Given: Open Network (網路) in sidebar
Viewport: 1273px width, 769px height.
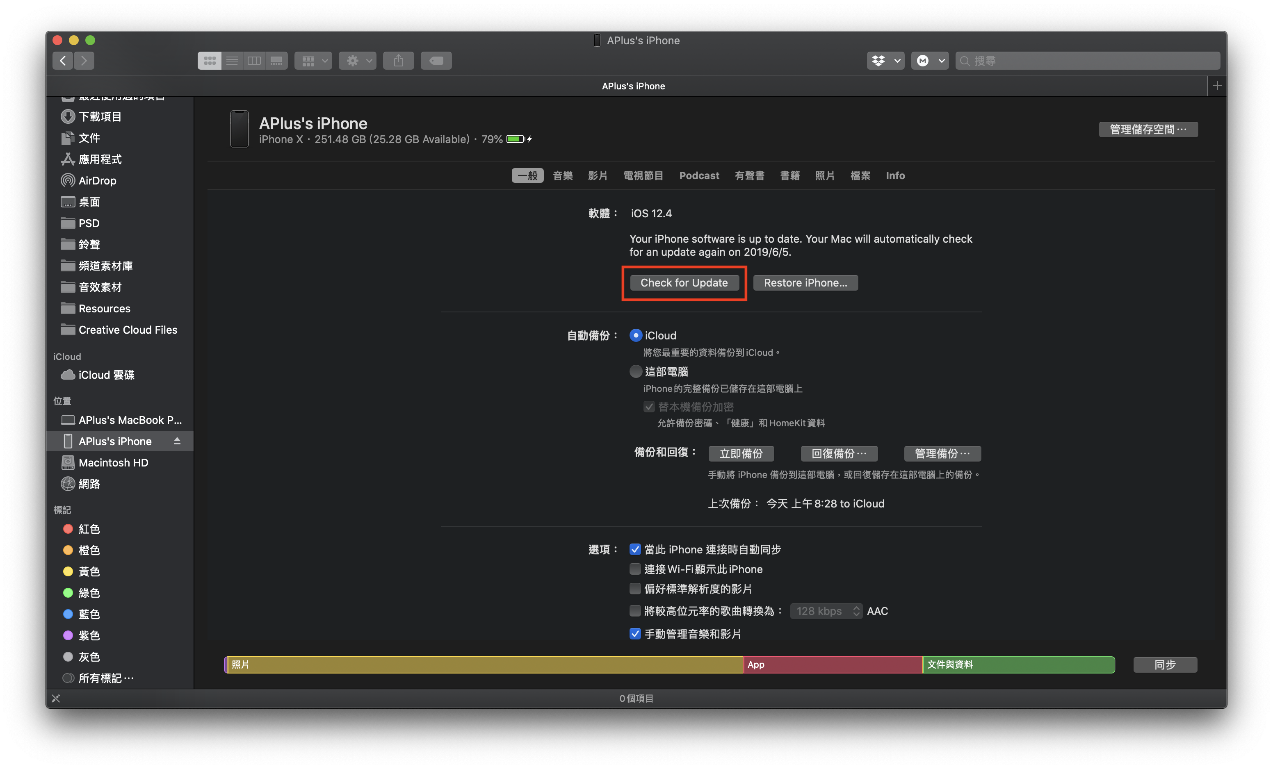Looking at the screenshot, I should 119,484.
